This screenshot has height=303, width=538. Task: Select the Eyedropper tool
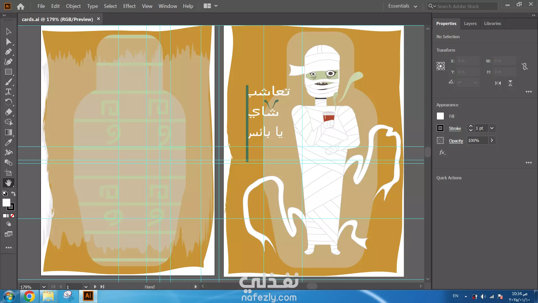tap(8, 142)
